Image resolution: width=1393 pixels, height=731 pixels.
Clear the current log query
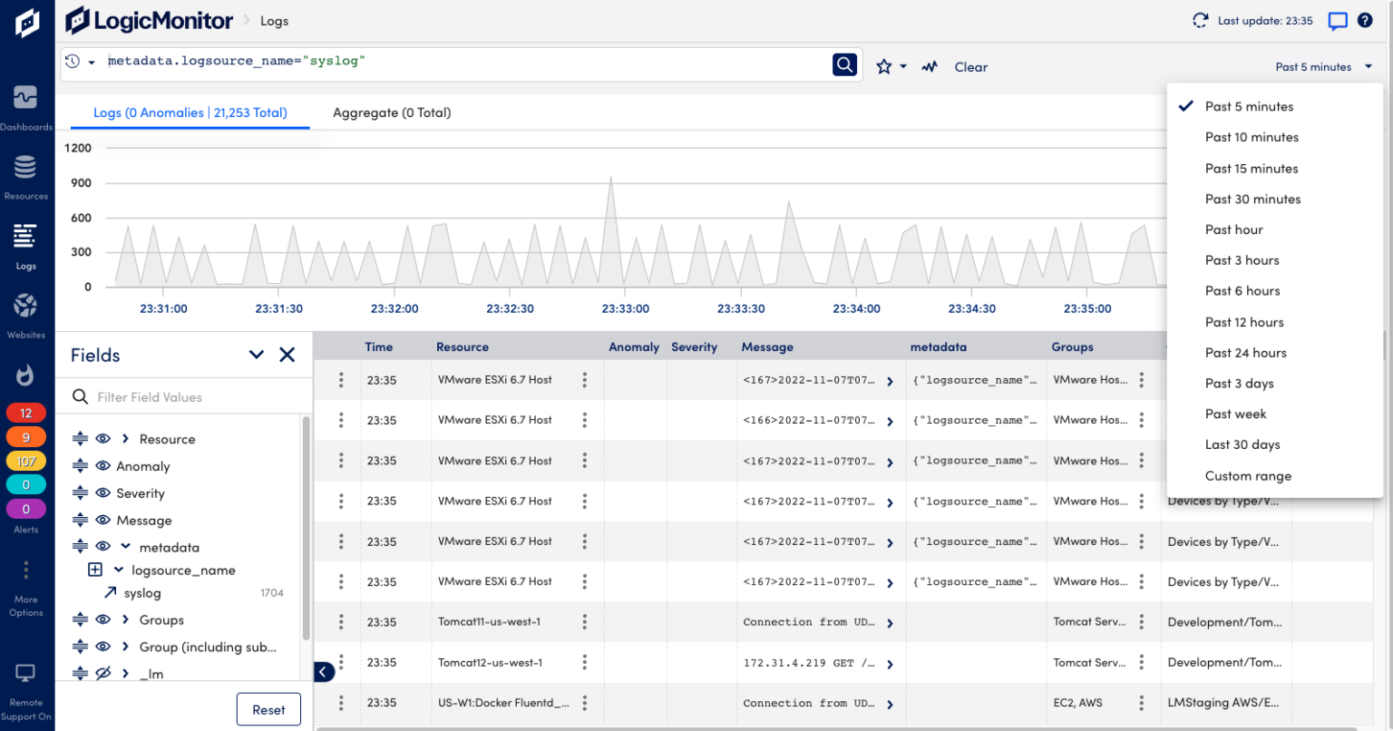(x=970, y=66)
